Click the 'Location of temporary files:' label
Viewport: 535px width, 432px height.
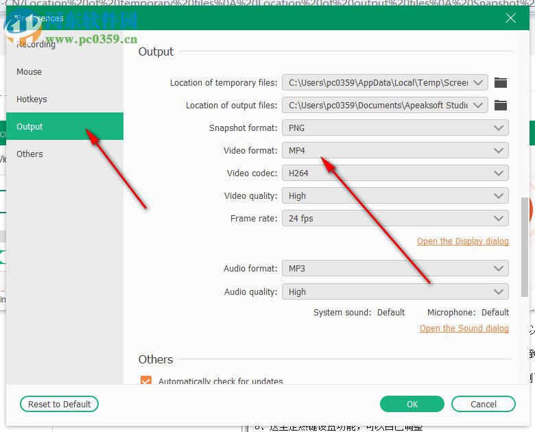pos(224,82)
